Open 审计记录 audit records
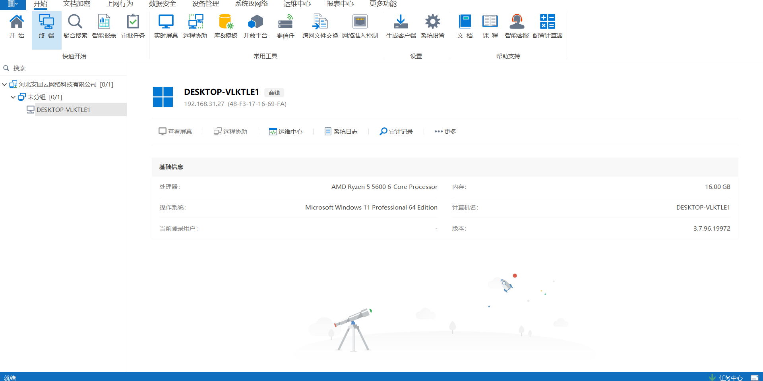Screen dimensions: 763x381 point(396,131)
